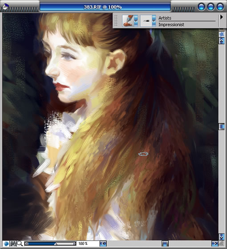Click the zoom slider right increase arrow
The width and height of the screenshot is (227, 249).
click(74, 244)
